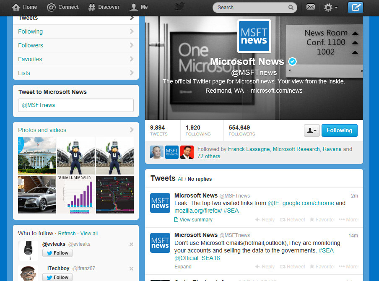This screenshot has width=379, height=281.
Task: Follow the iTechboy account
Action: click(57, 277)
